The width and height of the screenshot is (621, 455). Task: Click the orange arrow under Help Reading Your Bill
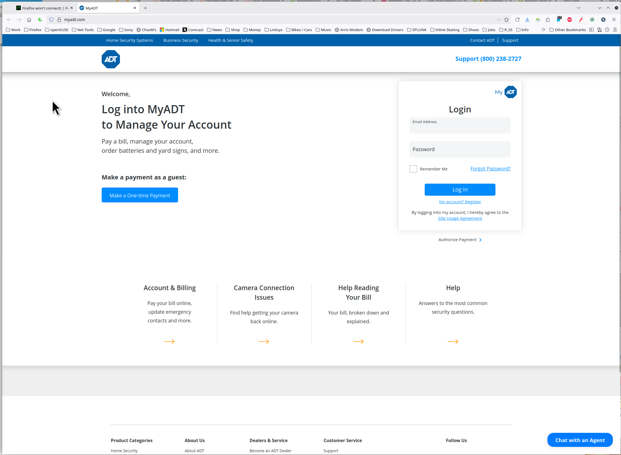pyautogui.click(x=358, y=341)
